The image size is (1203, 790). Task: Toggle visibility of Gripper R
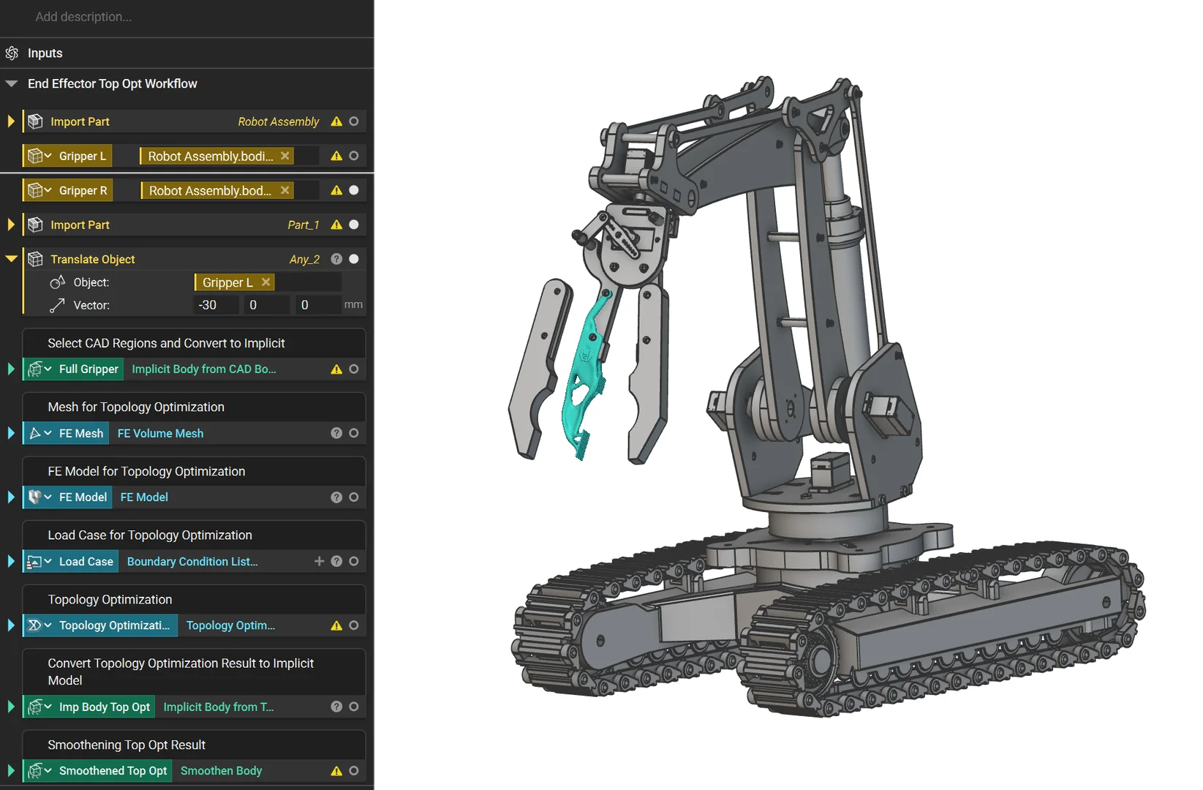(354, 190)
